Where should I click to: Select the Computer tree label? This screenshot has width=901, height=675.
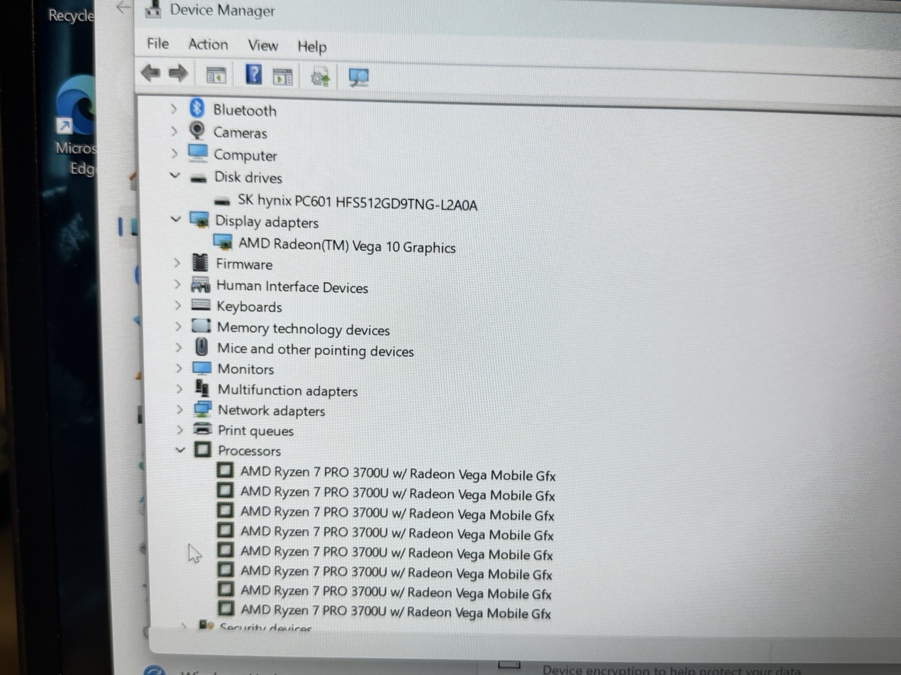[246, 155]
